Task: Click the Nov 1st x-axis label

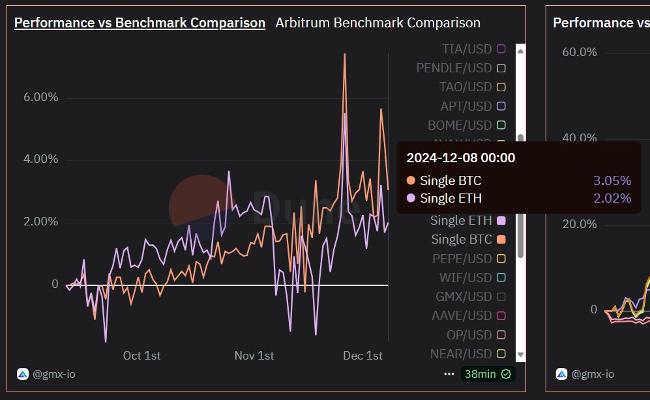Action: [254, 356]
